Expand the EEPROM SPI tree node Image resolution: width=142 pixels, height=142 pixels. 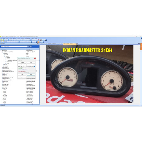[x=2, y=73]
